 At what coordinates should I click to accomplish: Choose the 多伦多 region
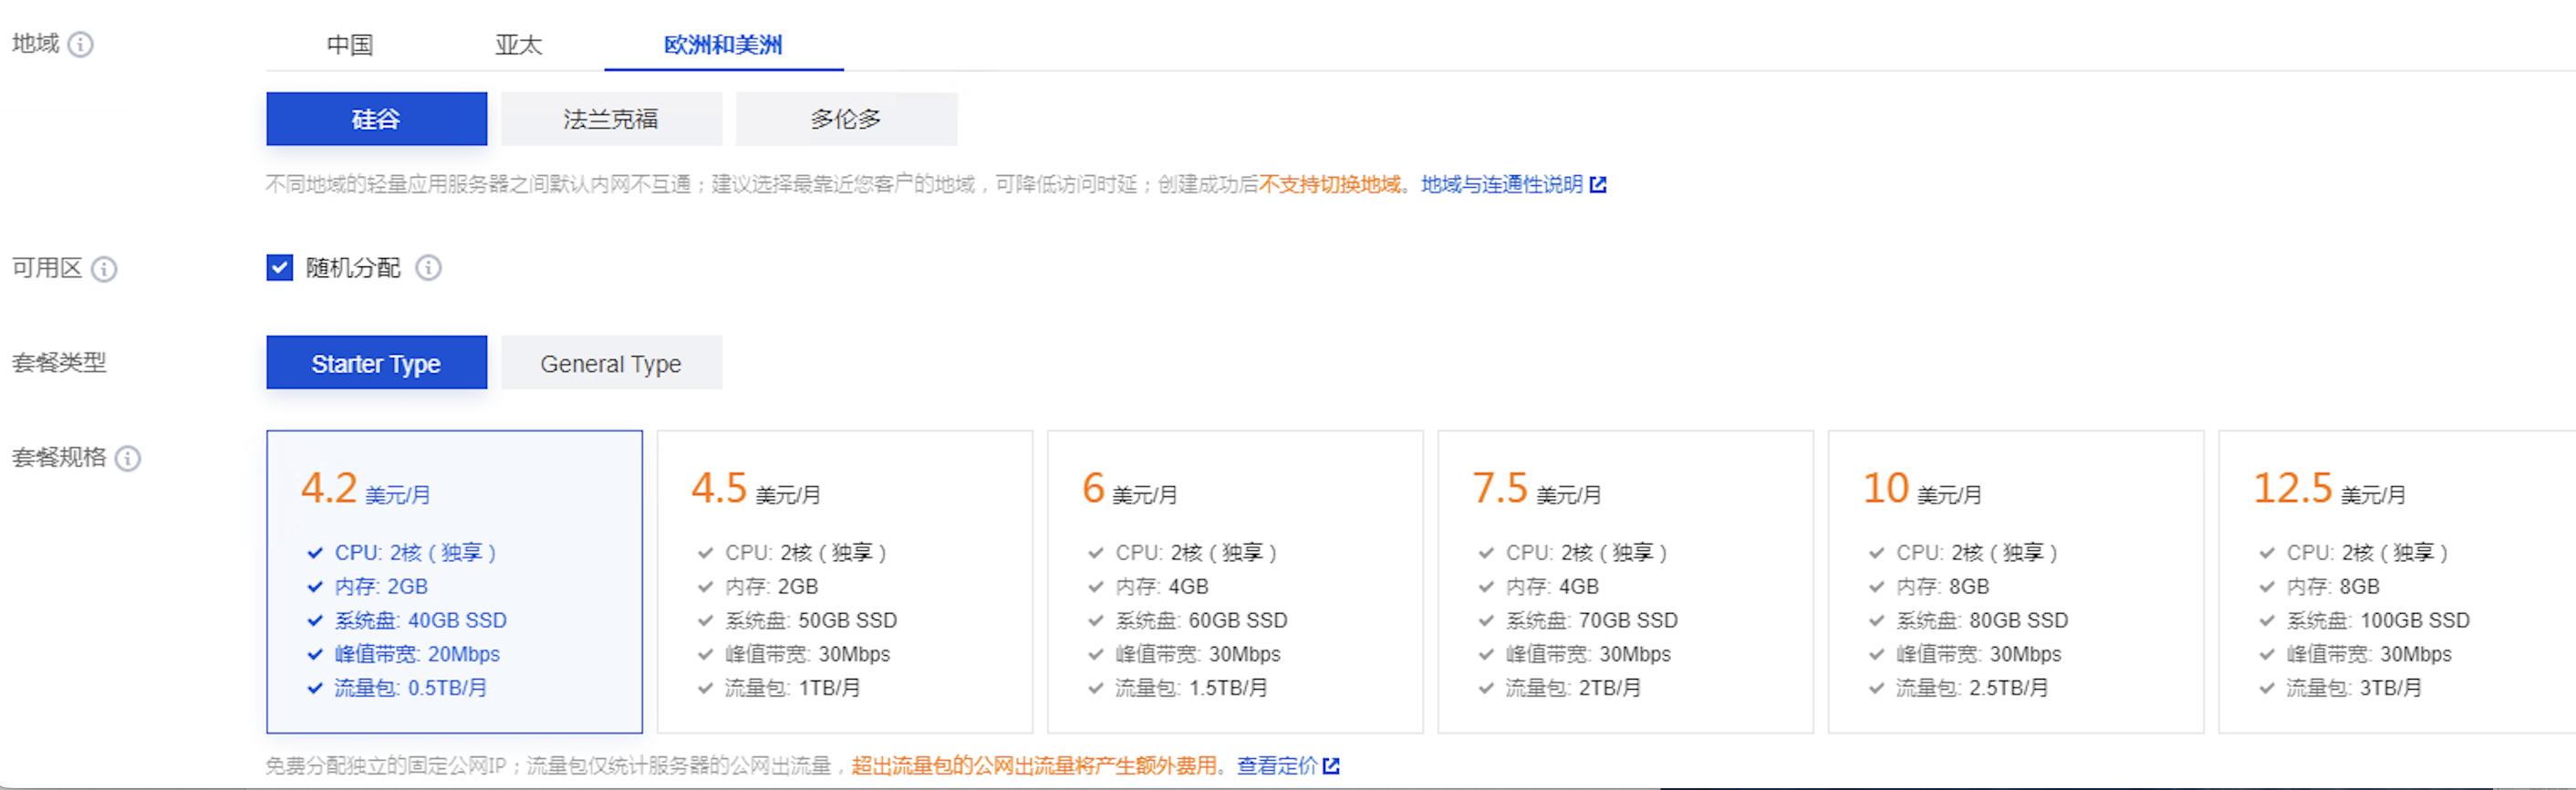click(x=846, y=119)
